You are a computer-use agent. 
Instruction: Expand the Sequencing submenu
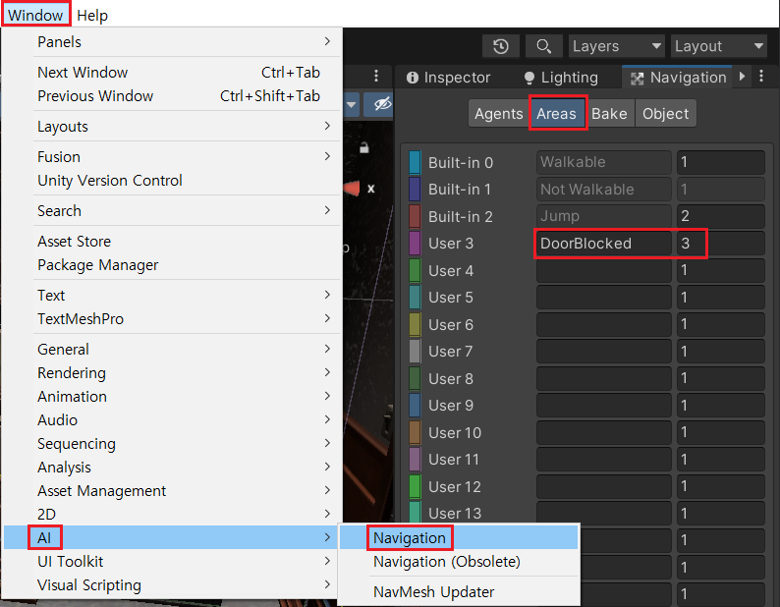pos(172,443)
